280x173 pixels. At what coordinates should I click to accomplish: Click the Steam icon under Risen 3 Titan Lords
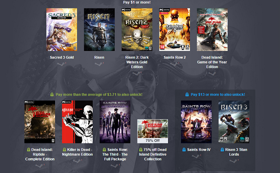tap(234, 161)
